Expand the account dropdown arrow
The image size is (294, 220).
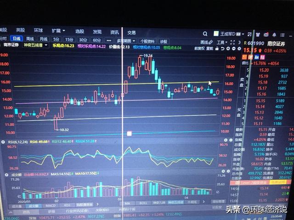pos(243,34)
